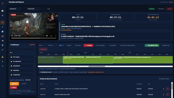
Task: Open the 01-VINHETAS folder
Action: tap(22, 61)
